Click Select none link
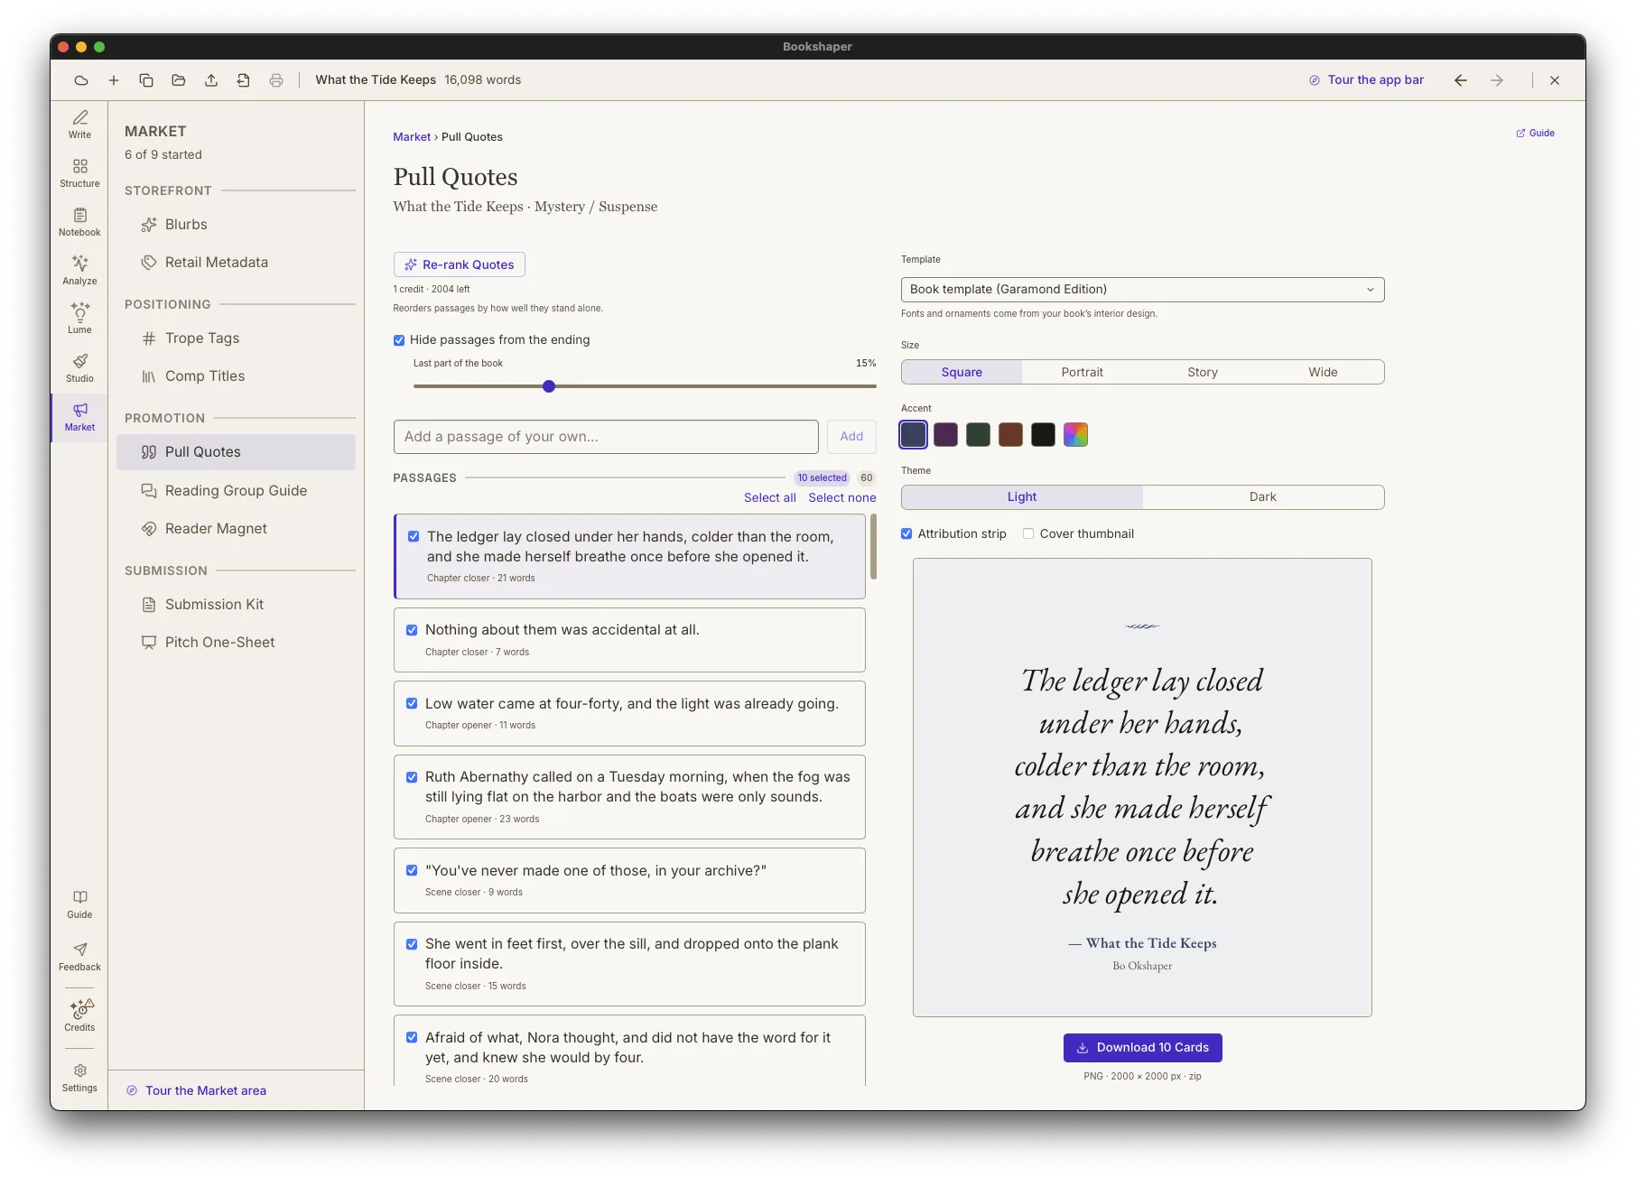The height and width of the screenshot is (1177, 1636). tap(841, 497)
